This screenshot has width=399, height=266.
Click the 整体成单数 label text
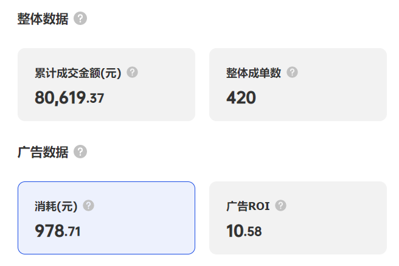(x=254, y=73)
